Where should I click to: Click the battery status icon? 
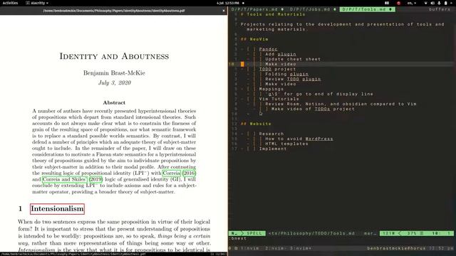tap(445, 3)
